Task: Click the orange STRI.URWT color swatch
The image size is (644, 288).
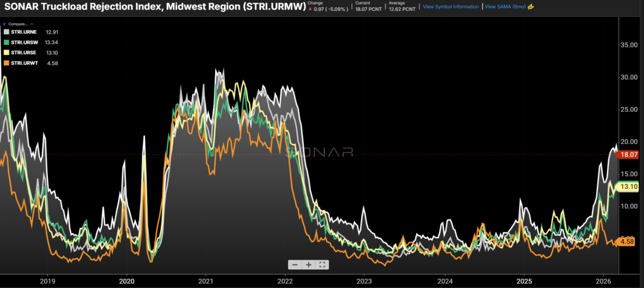Action: [x=6, y=63]
